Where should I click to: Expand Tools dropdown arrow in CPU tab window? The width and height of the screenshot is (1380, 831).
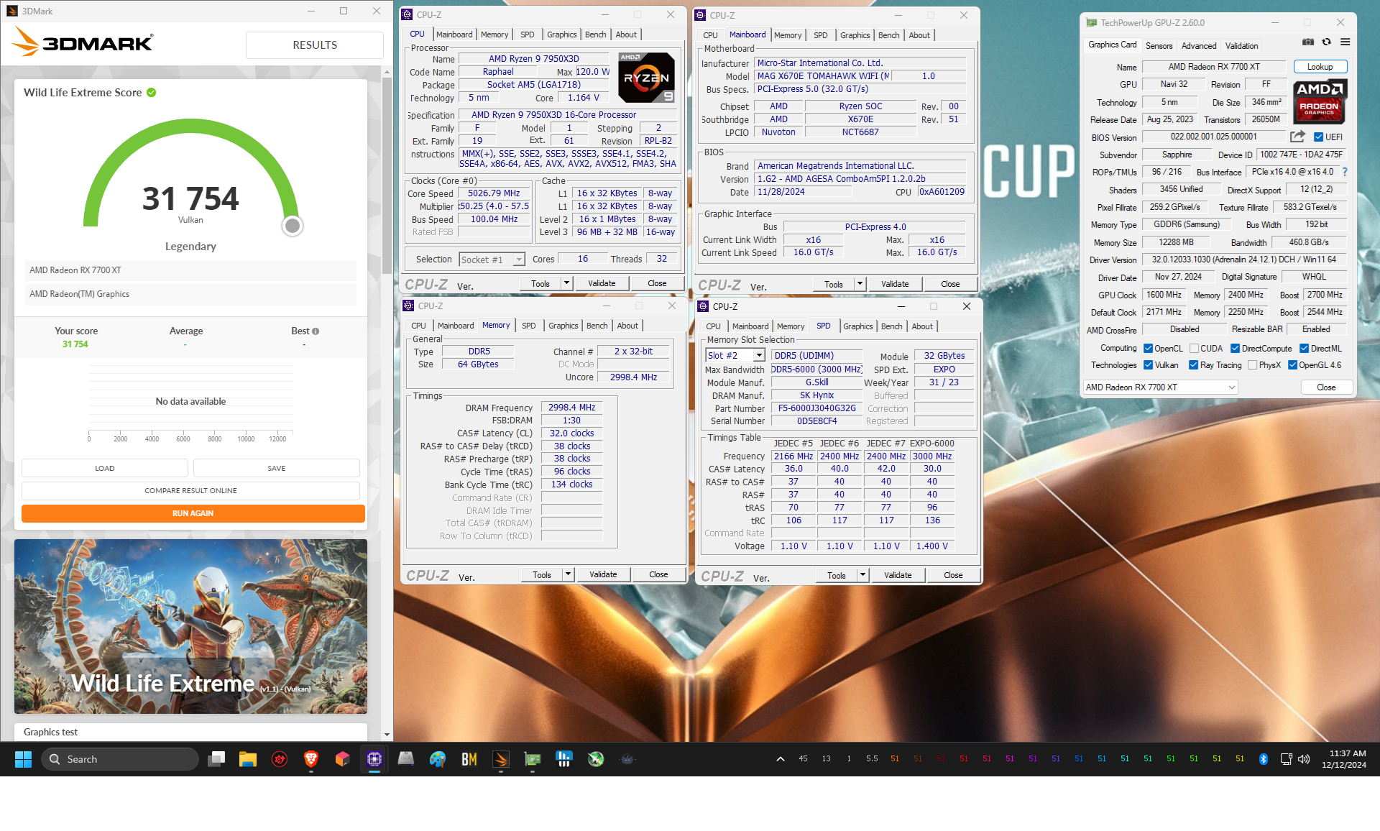coord(566,283)
